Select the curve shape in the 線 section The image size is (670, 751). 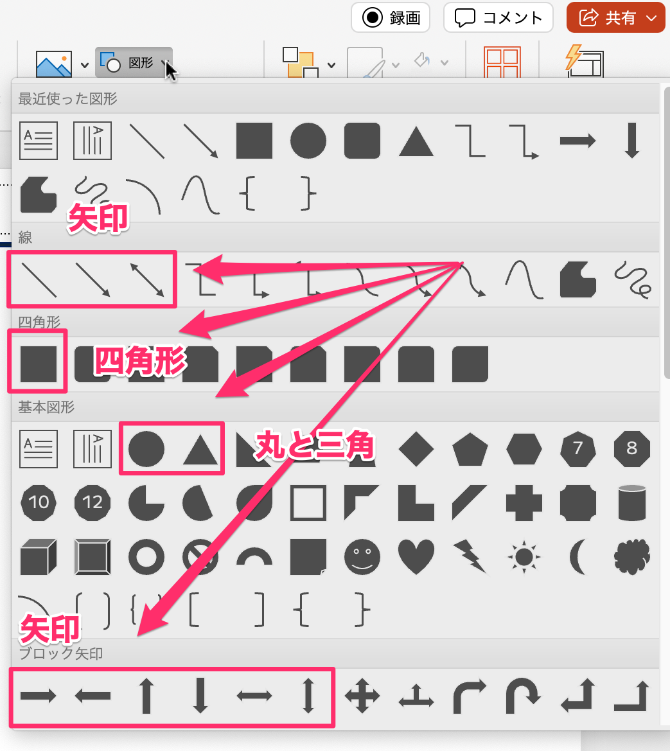click(x=524, y=279)
